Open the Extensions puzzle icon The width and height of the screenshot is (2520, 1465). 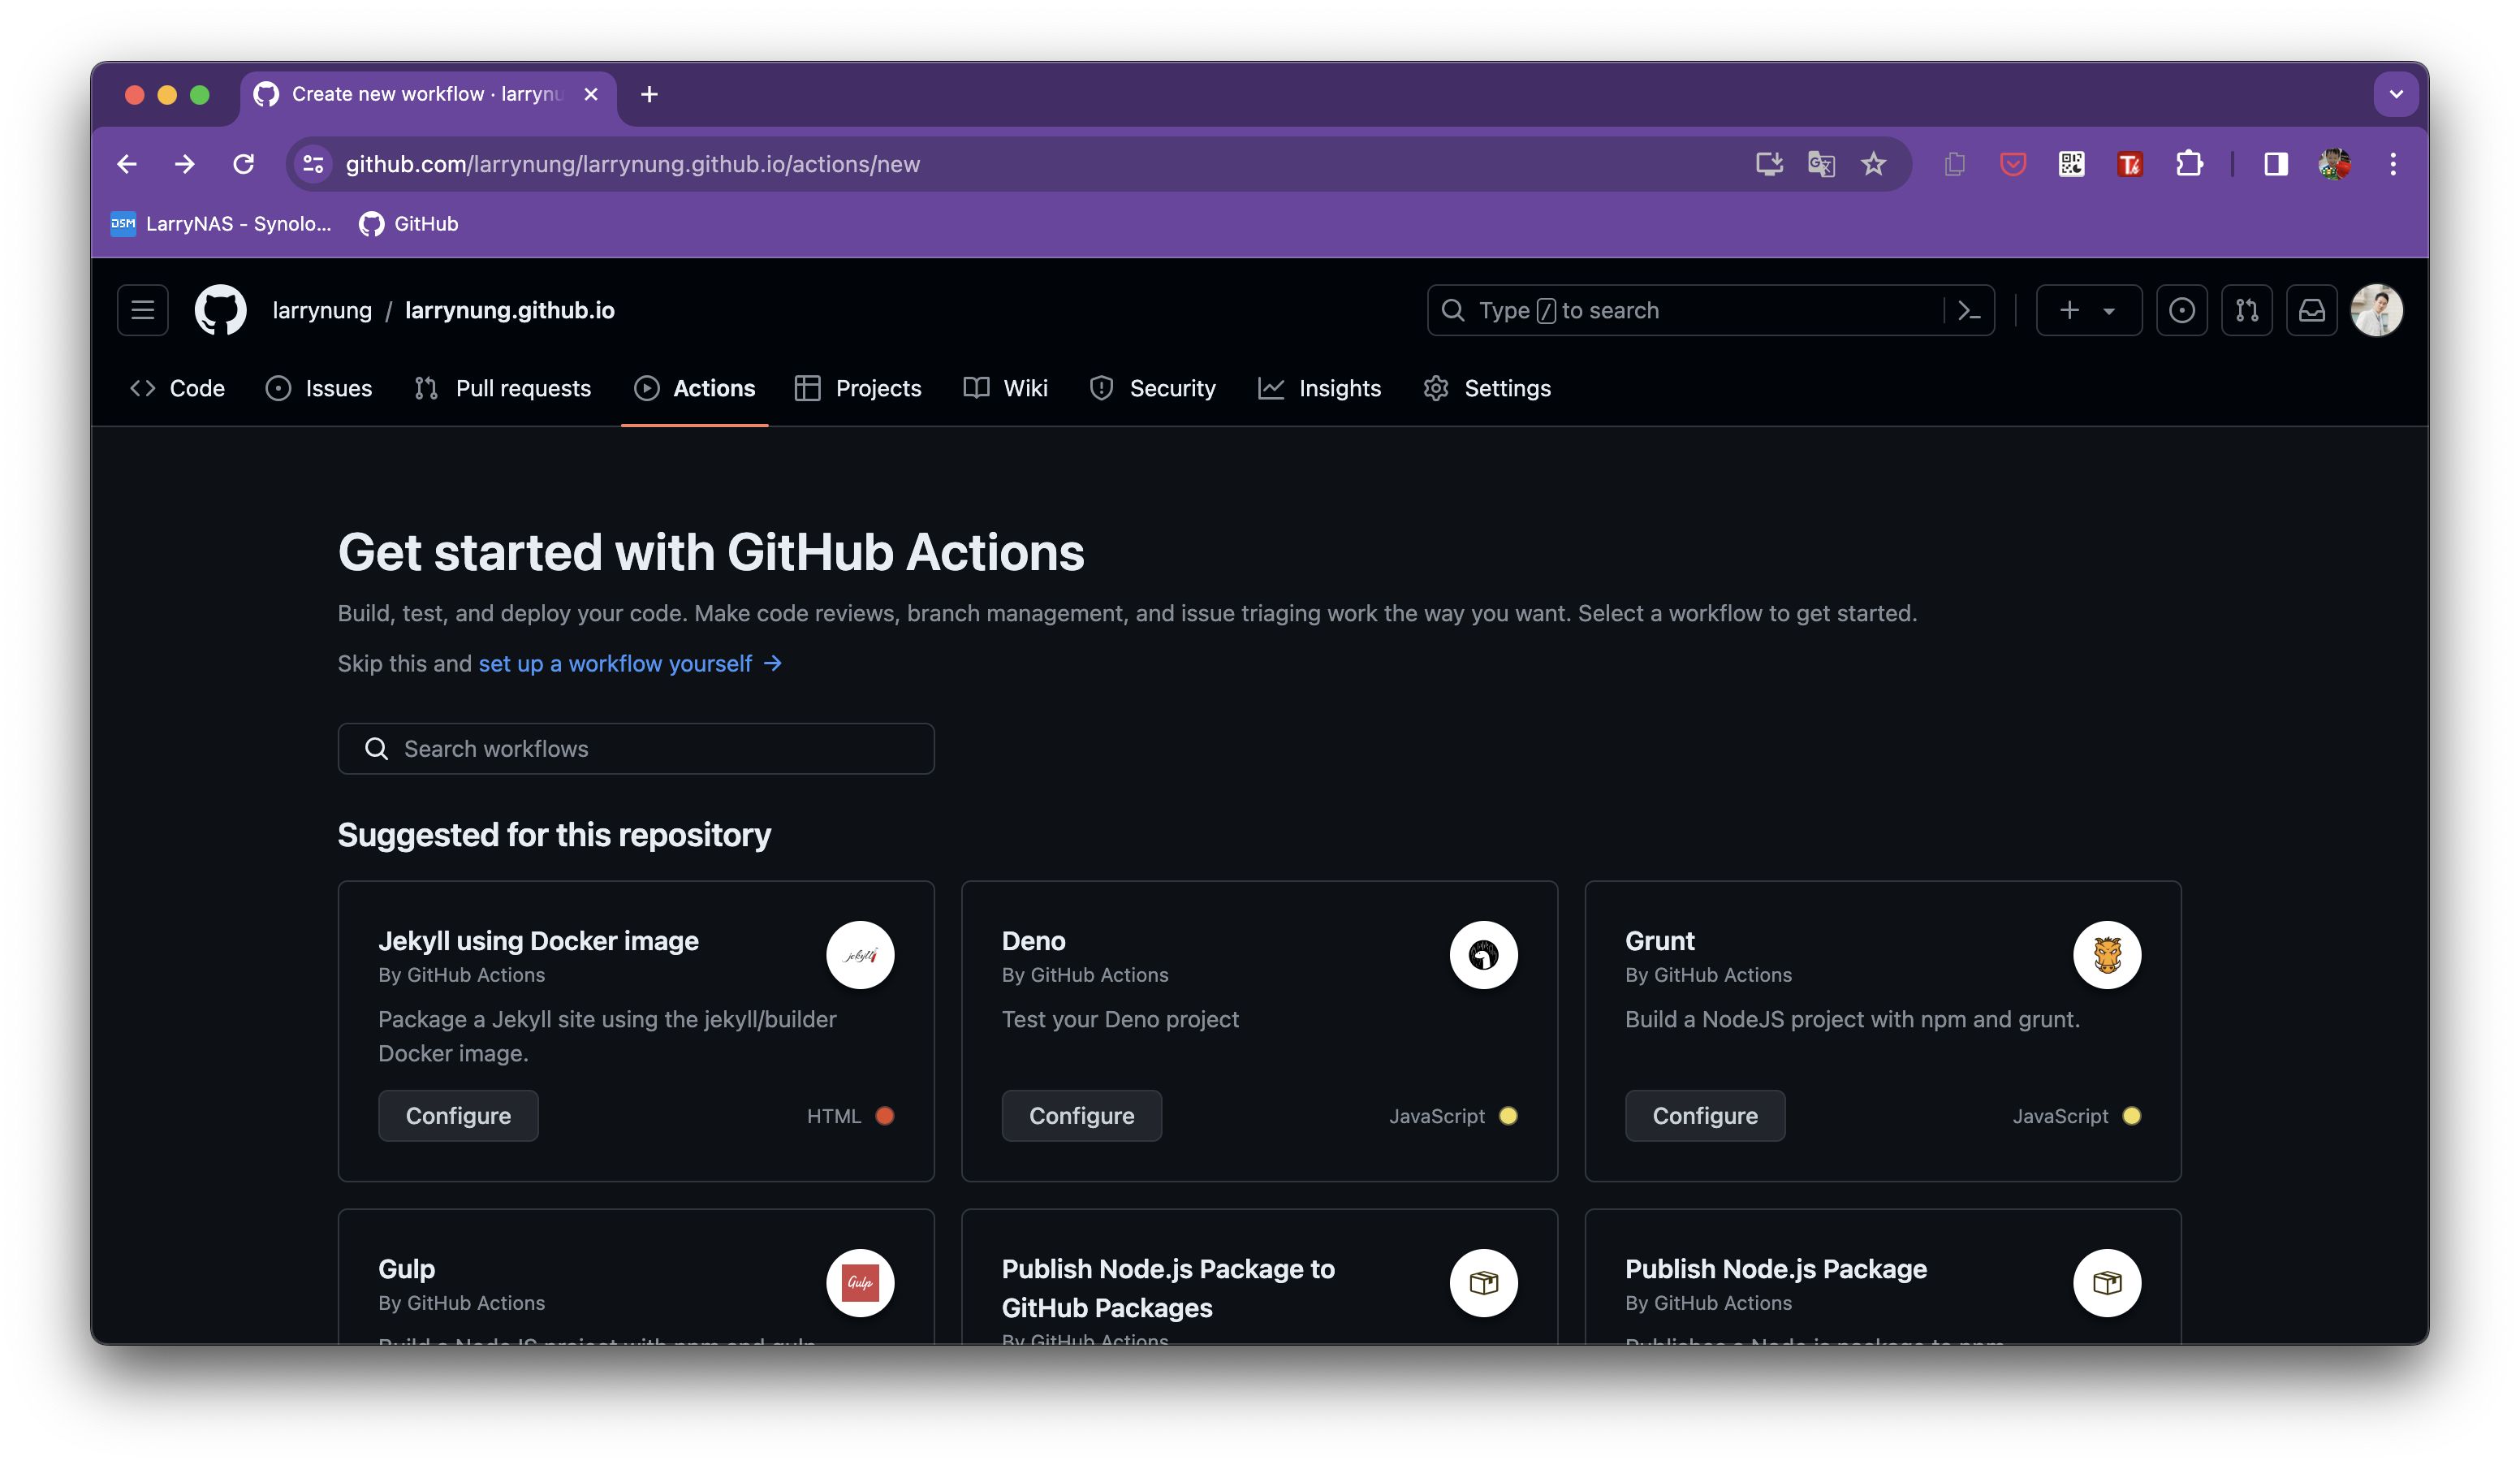(2189, 164)
